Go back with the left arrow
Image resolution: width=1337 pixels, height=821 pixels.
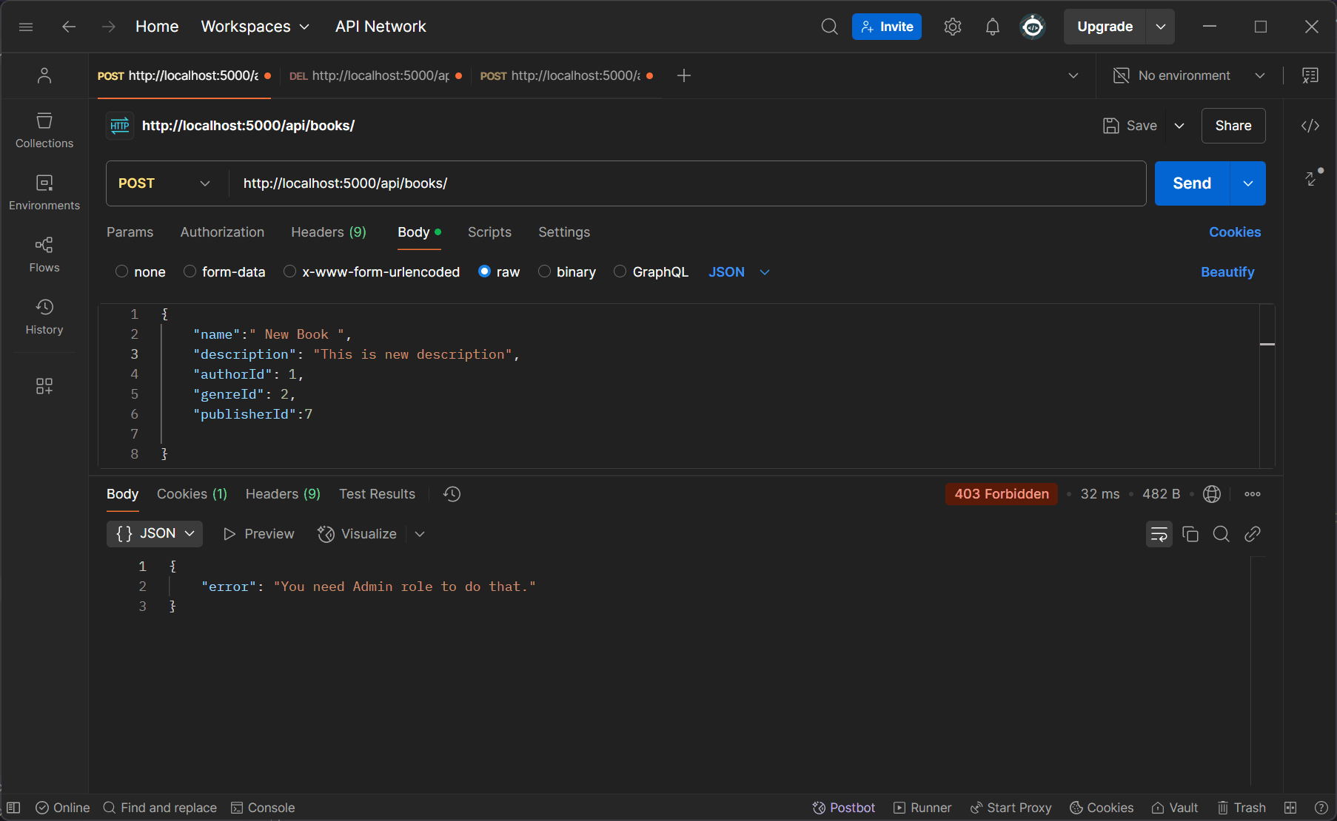pyautogui.click(x=69, y=27)
